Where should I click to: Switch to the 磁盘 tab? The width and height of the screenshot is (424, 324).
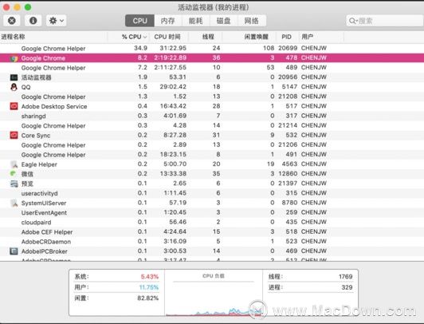(224, 21)
